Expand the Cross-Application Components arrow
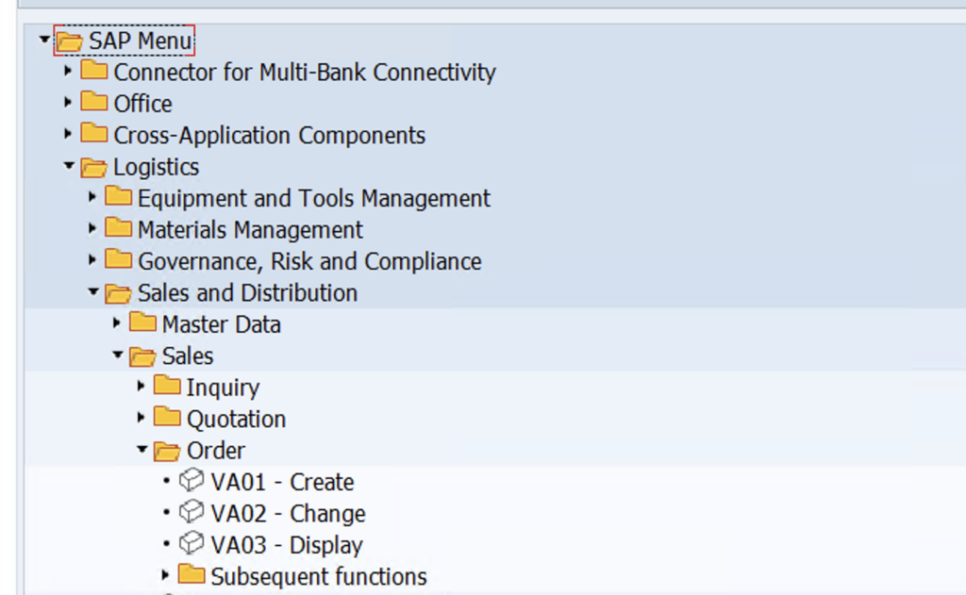966x595 pixels. click(x=68, y=134)
